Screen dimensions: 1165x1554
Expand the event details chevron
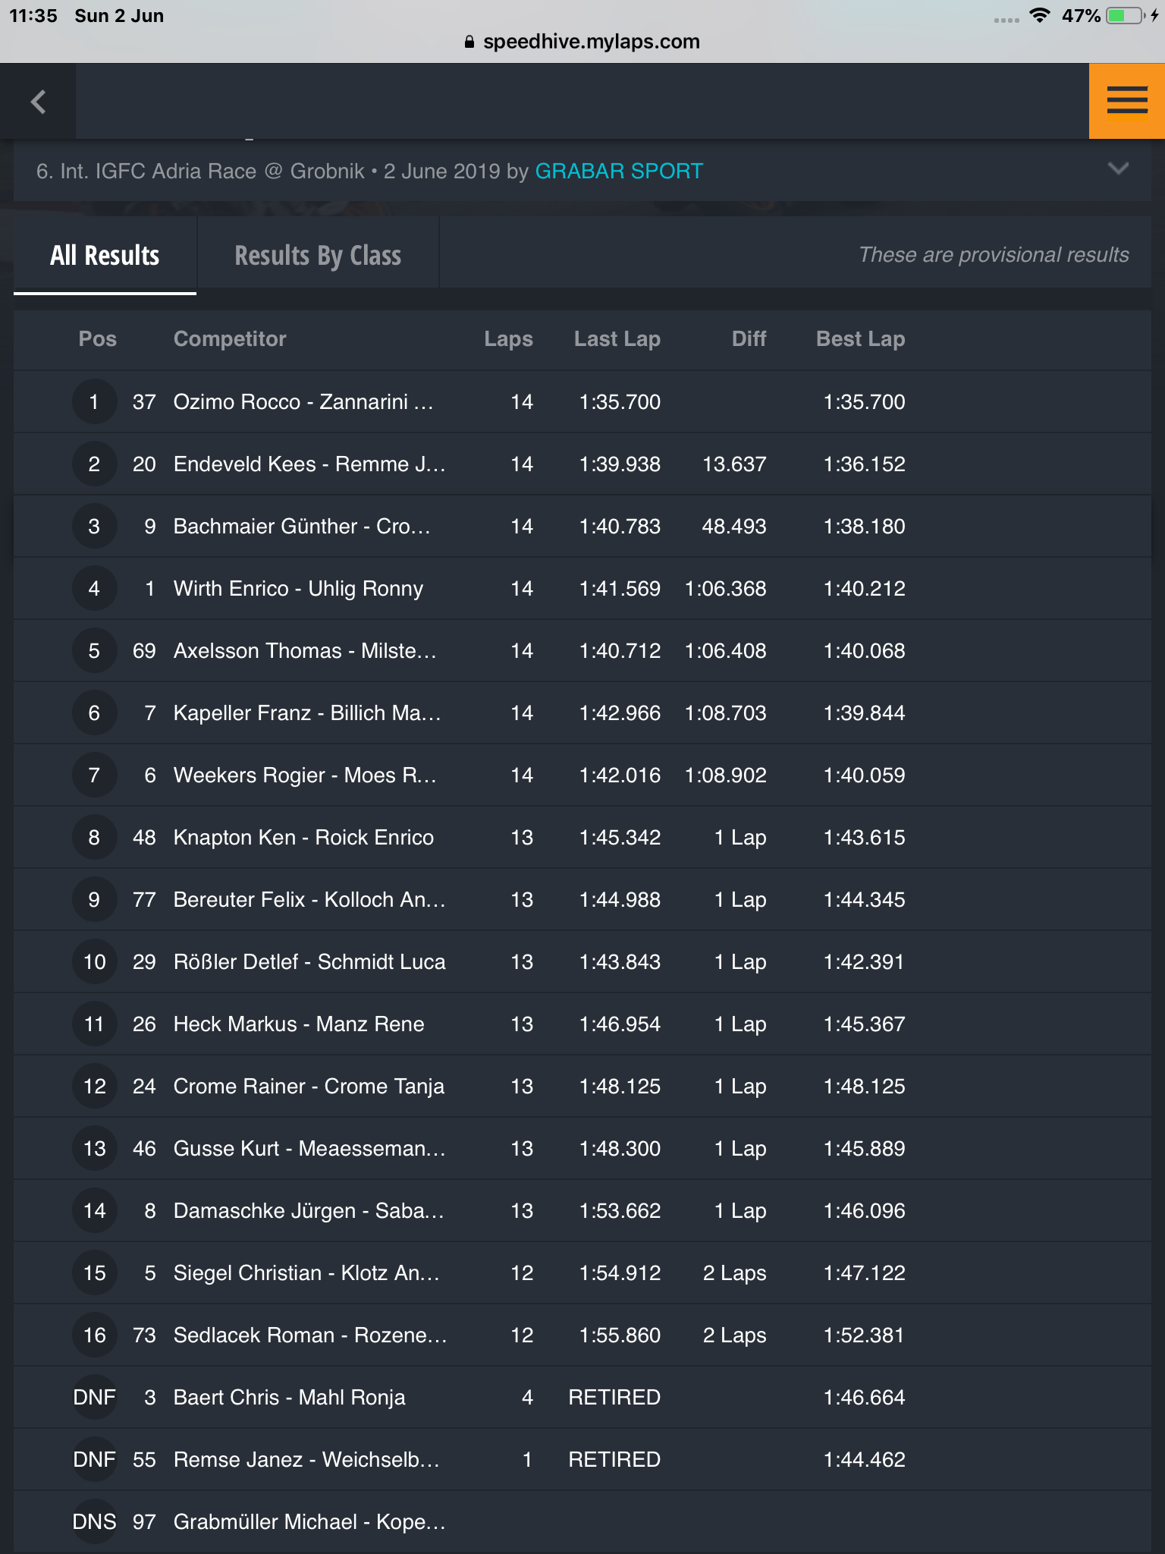pos(1118,169)
